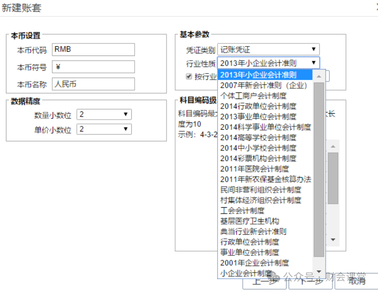The image size is (378, 292).
Task: Open the 凭证类别 dropdown
Action: pyautogui.click(x=268, y=49)
